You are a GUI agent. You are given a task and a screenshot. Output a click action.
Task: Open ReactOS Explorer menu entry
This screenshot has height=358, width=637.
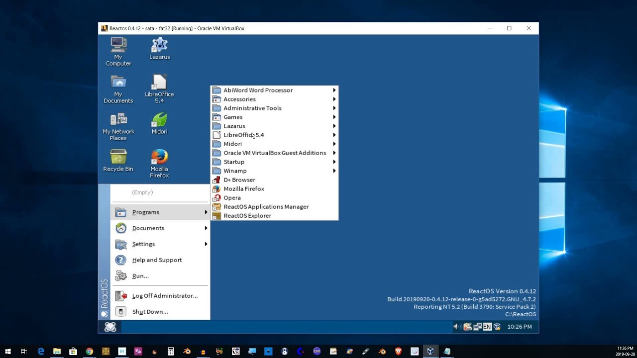274,216
